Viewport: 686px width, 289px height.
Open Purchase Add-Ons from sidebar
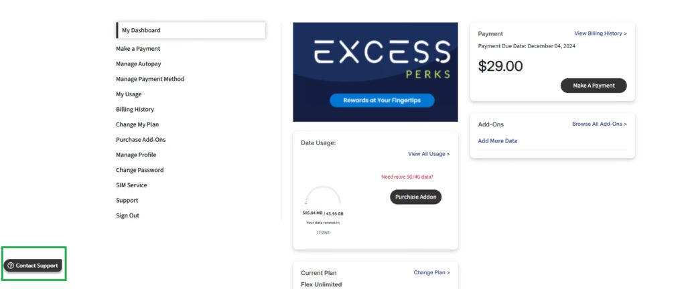(x=141, y=140)
